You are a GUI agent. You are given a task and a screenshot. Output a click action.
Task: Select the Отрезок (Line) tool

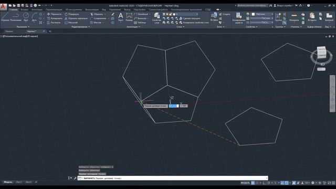(x=5, y=17)
